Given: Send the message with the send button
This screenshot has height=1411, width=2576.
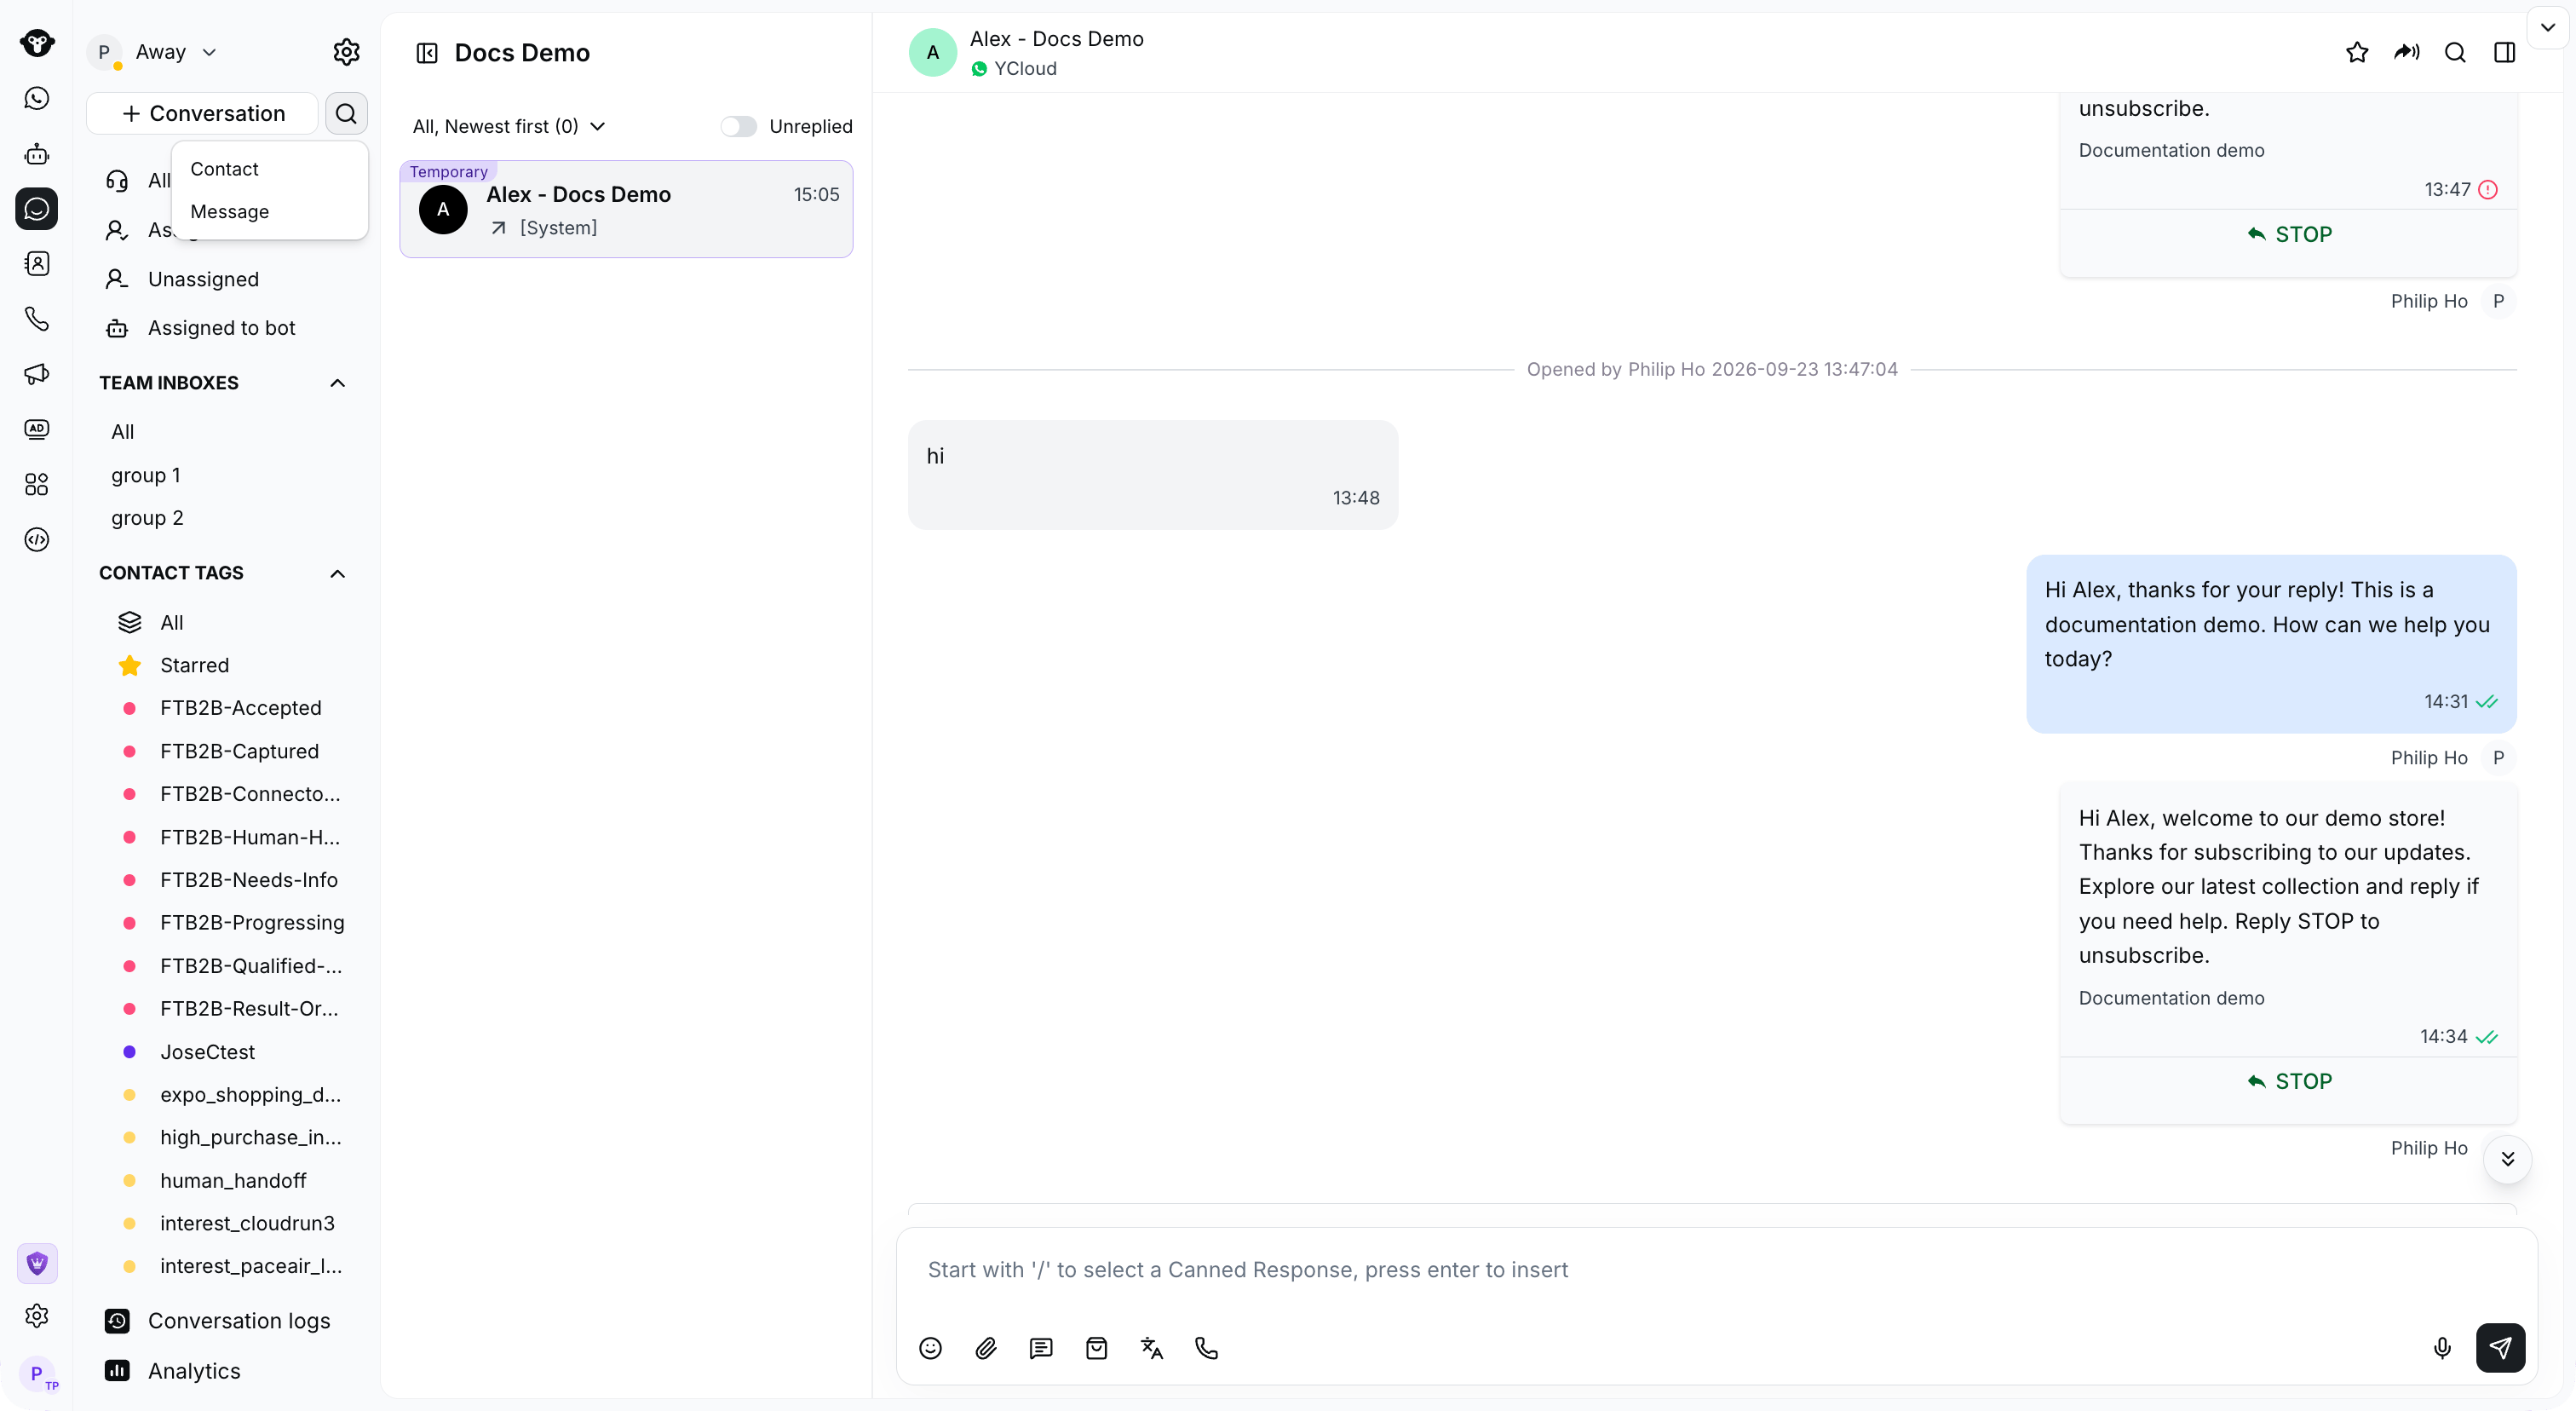Looking at the screenshot, I should (2500, 1348).
